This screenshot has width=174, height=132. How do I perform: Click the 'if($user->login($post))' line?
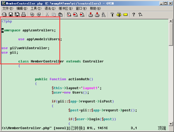[x=92, y=119]
